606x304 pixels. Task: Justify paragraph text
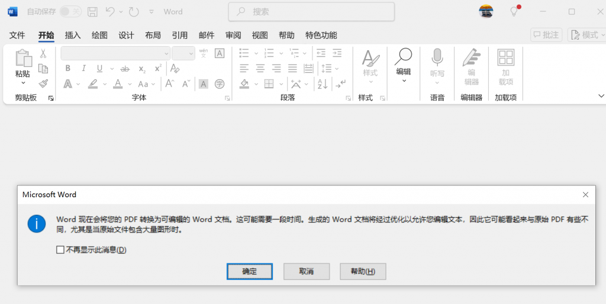[292, 68]
